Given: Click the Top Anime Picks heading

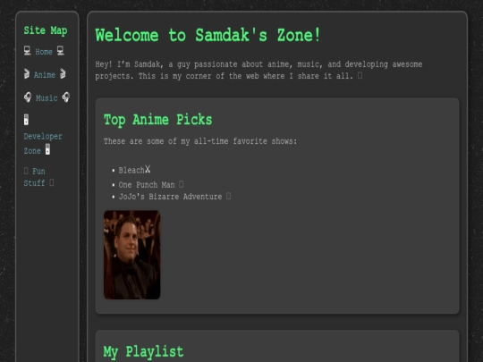Looking at the screenshot, I should 158,120.
